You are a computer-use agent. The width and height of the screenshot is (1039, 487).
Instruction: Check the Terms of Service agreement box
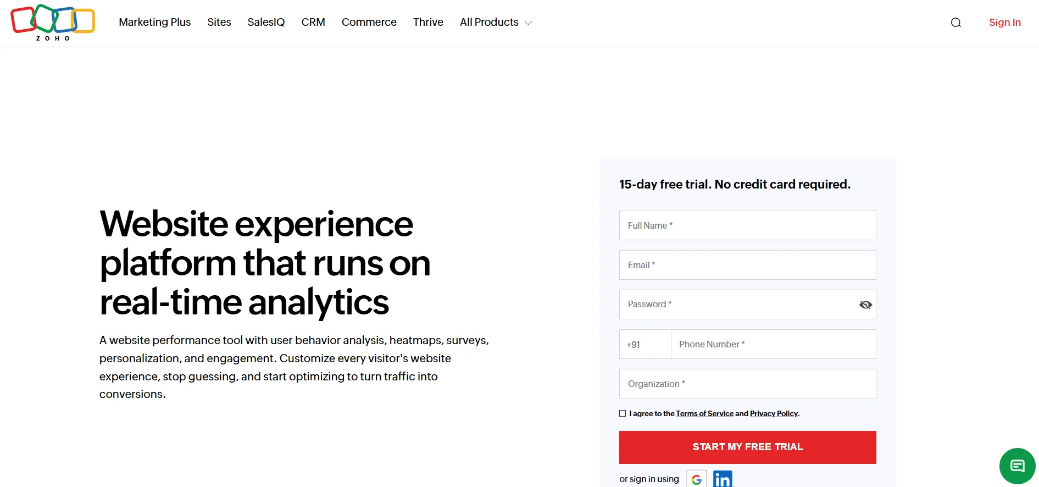point(623,413)
